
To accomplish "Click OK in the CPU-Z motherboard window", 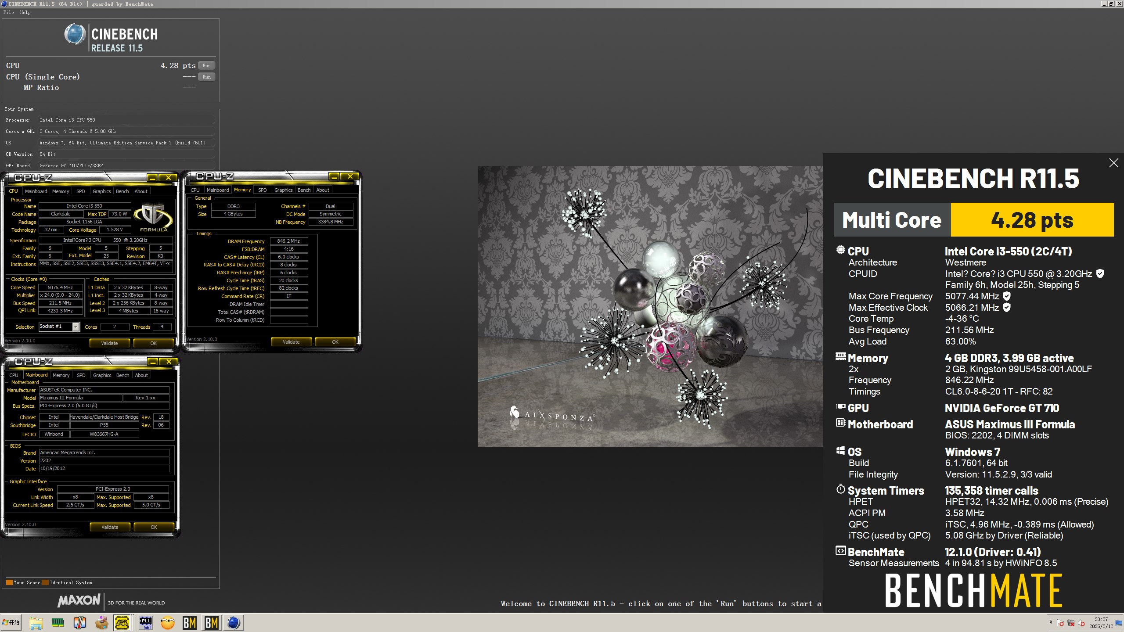I will (154, 527).
